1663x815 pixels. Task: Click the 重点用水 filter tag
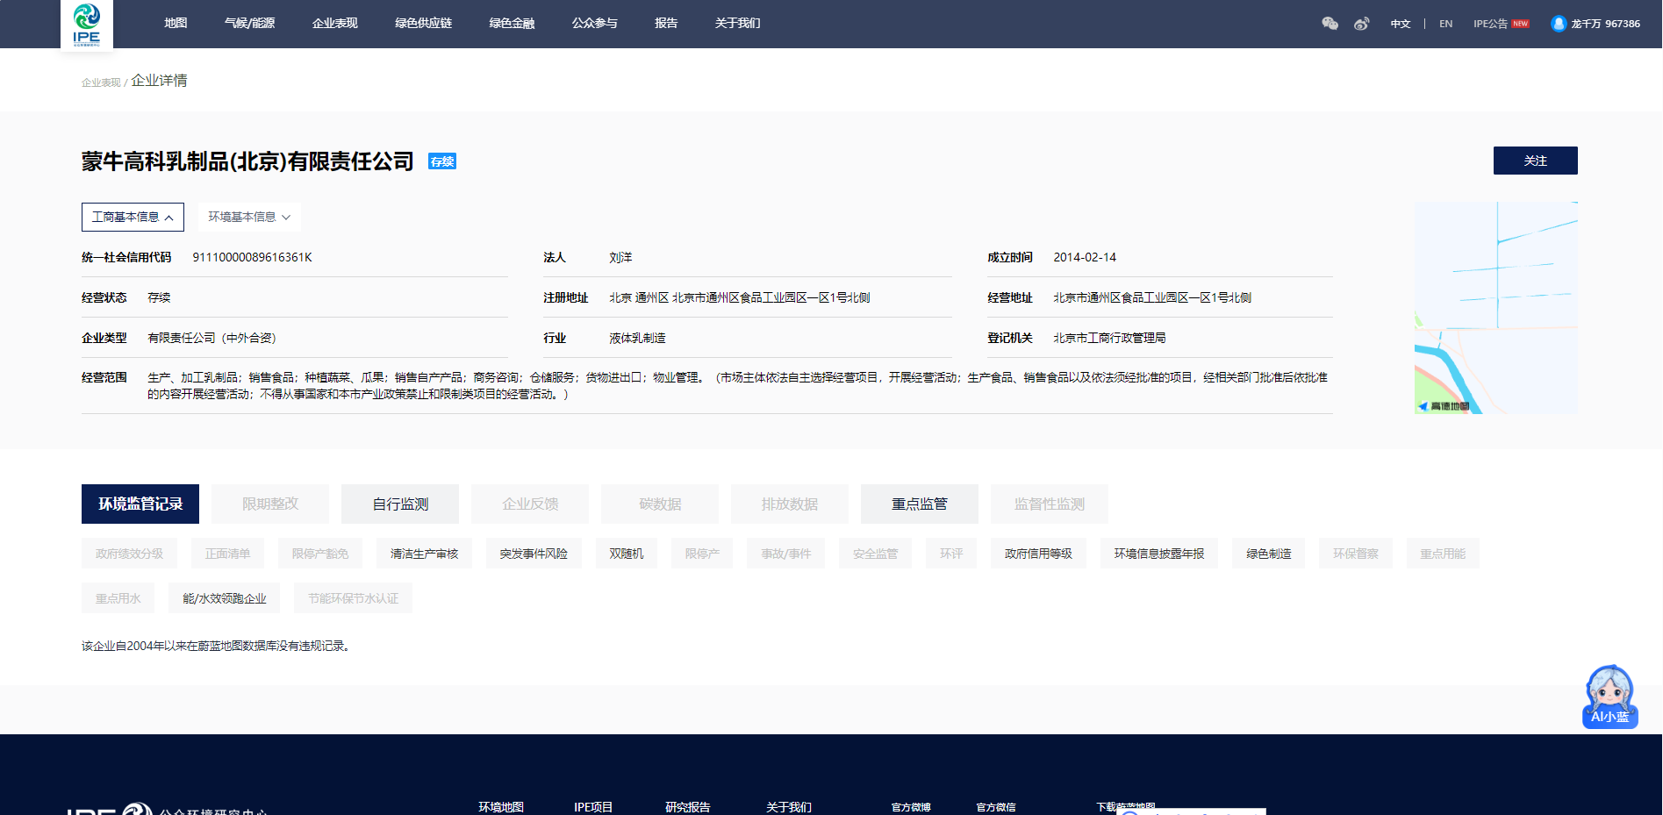point(118,598)
